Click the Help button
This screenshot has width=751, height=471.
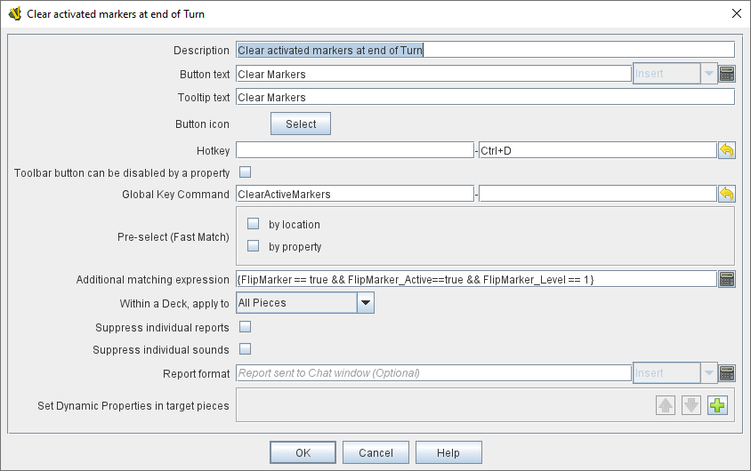pyautogui.click(x=448, y=453)
